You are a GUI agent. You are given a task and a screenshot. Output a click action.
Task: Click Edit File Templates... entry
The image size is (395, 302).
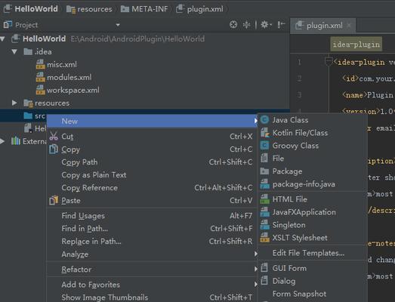tap(308, 253)
